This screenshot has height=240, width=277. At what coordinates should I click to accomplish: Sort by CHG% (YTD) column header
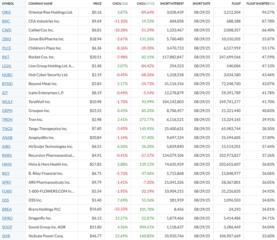pos(145,4)
